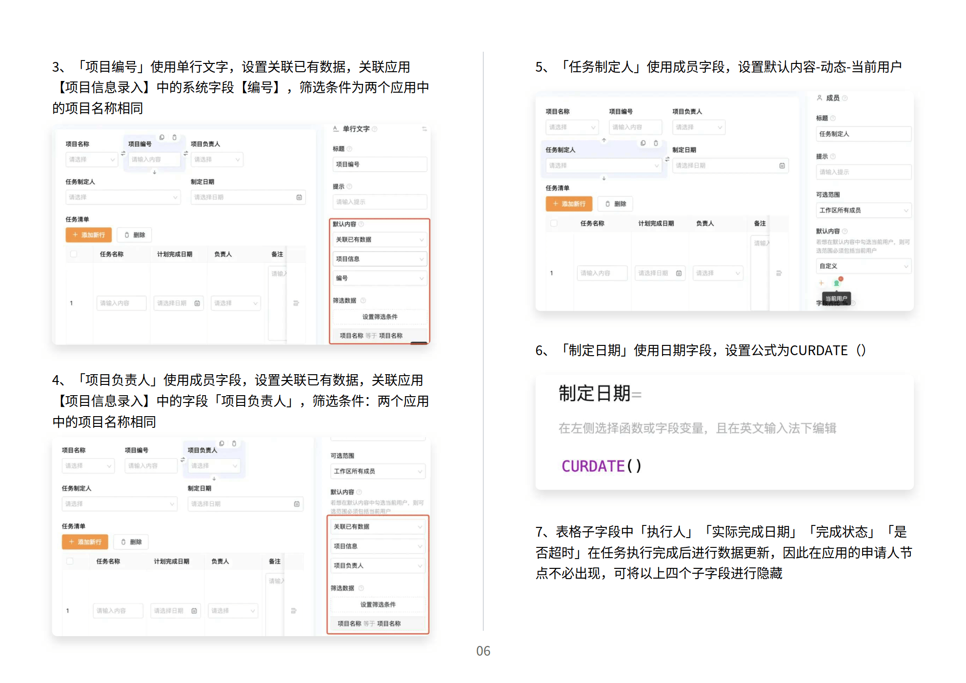The height and width of the screenshot is (683, 966).
Task: Click calendar icon in row 1 date cell, step 3
Action: 197,303
